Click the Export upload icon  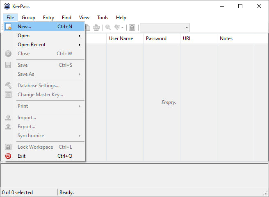(8, 127)
